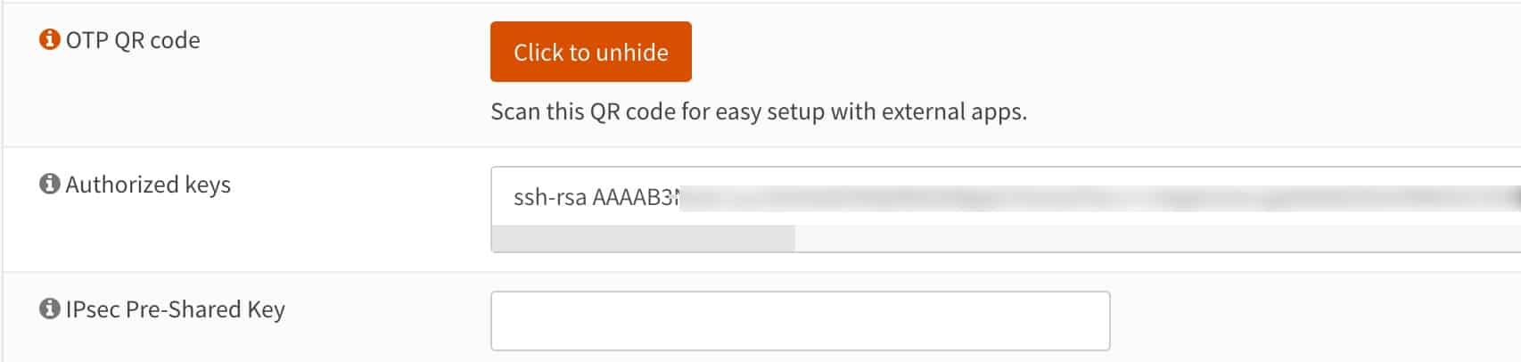Click the IPsec Pre-Shared Key label
This screenshot has height=362, width=1521.
click(x=175, y=309)
